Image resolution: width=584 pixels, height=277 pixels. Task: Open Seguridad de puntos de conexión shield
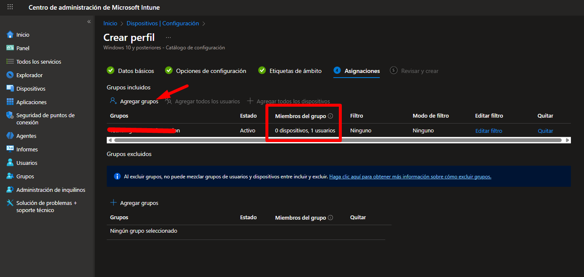coord(11,116)
